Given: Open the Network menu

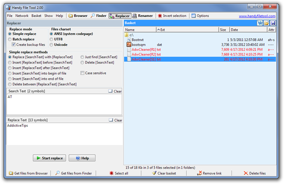Looking at the screenshot, I should tap(22, 16).
